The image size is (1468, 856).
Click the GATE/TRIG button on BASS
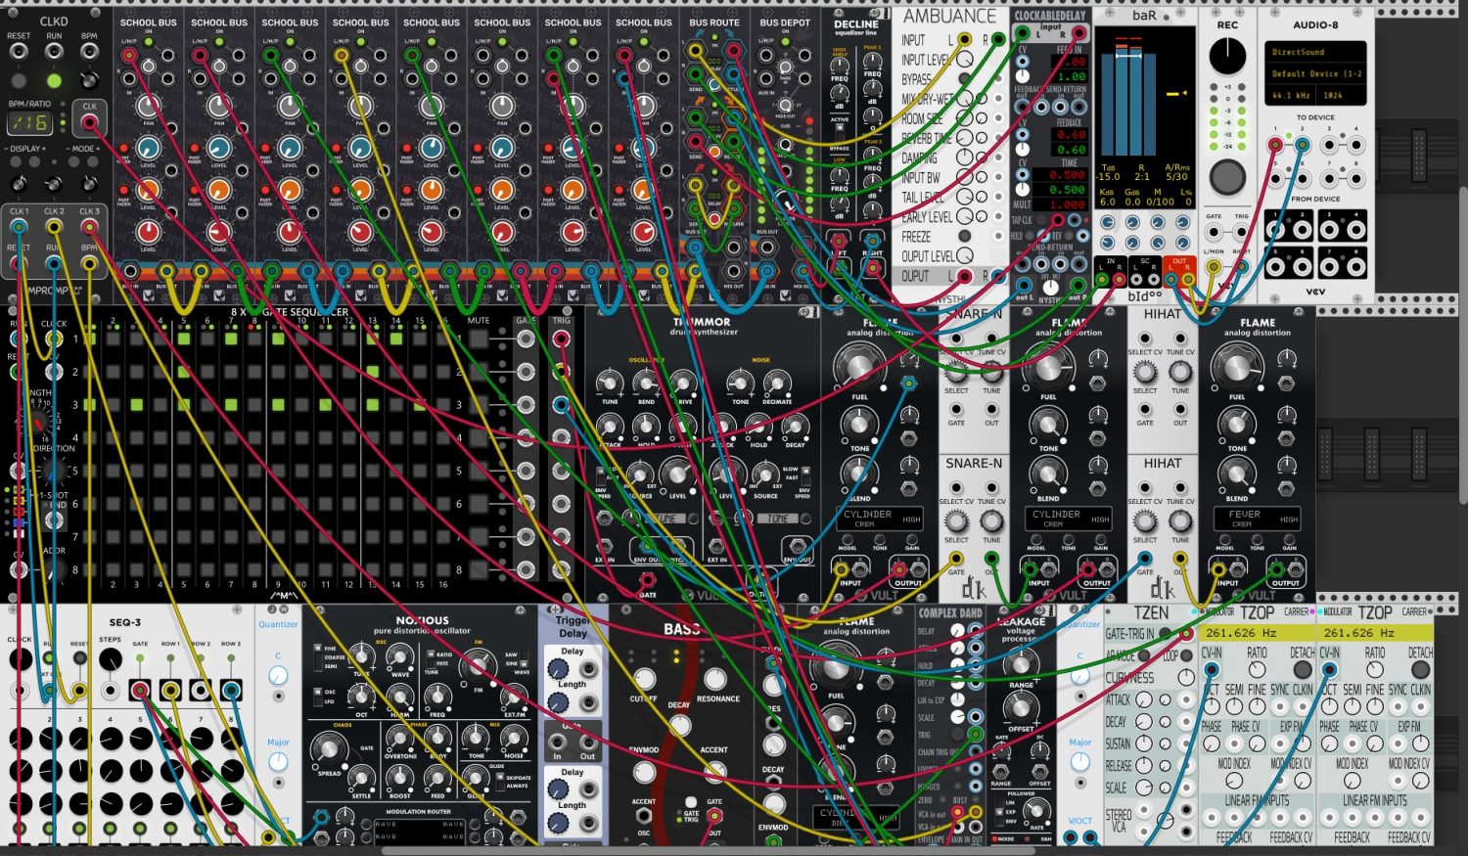[x=691, y=803]
